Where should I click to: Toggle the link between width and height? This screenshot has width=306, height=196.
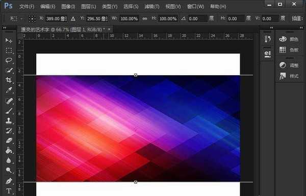pos(145,19)
